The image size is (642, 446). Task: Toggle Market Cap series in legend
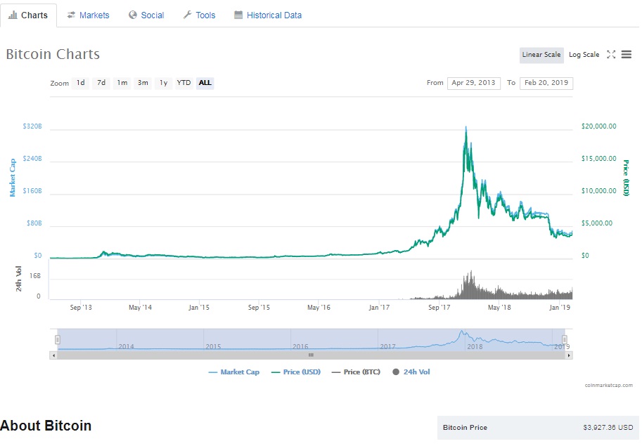pos(233,372)
